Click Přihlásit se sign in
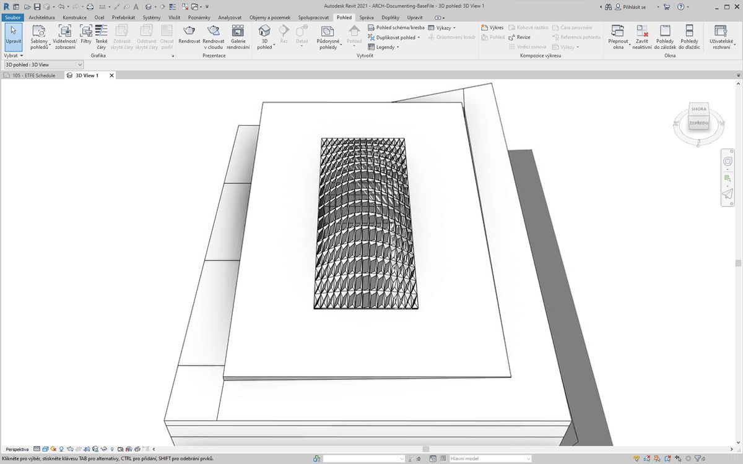Viewport: 743px width, 464px height. click(631, 6)
